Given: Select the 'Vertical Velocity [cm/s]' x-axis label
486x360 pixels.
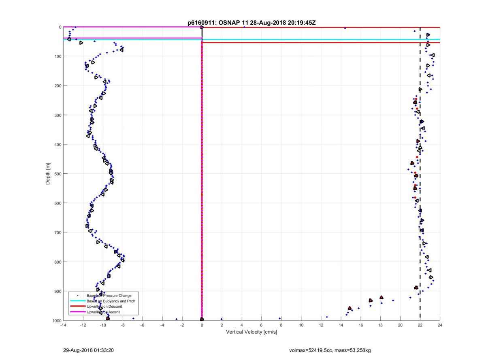Looking at the screenshot, I should coord(251,332).
